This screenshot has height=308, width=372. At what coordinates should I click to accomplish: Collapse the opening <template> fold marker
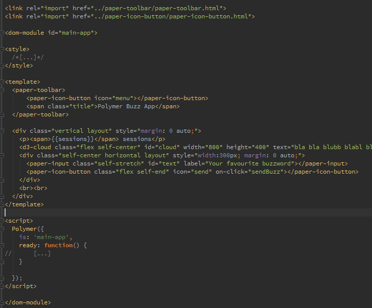(2, 82)
